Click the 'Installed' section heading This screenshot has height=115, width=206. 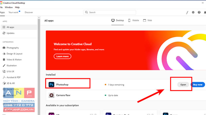click(x=50, y=75)
